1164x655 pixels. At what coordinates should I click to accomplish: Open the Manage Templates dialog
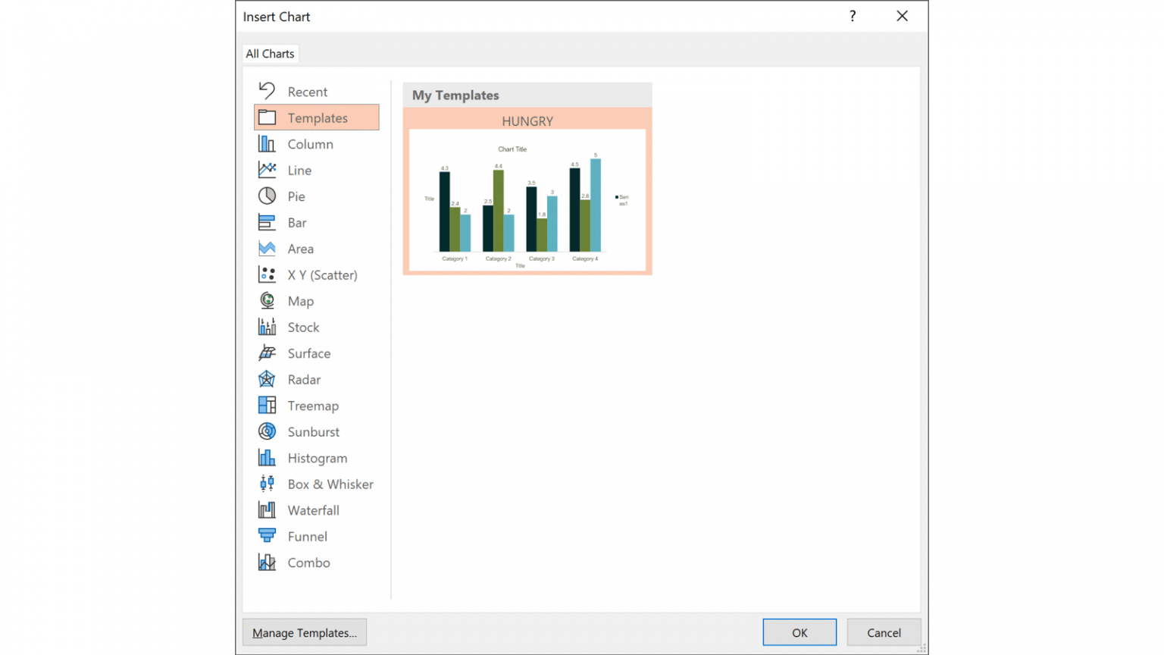[305, 632]
